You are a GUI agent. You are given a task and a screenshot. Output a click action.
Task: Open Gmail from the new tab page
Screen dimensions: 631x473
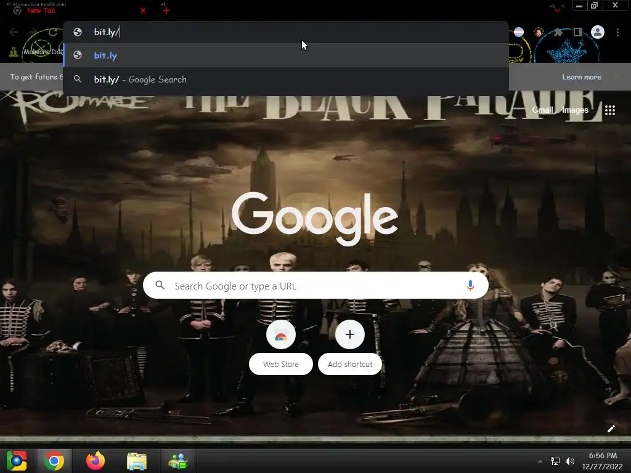542,110
